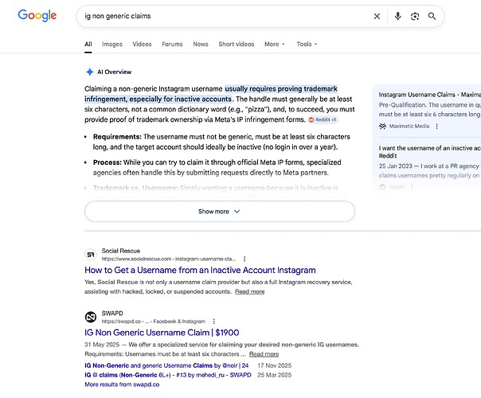
Task: Select the All tab
Action: click(x=88, y=44)
